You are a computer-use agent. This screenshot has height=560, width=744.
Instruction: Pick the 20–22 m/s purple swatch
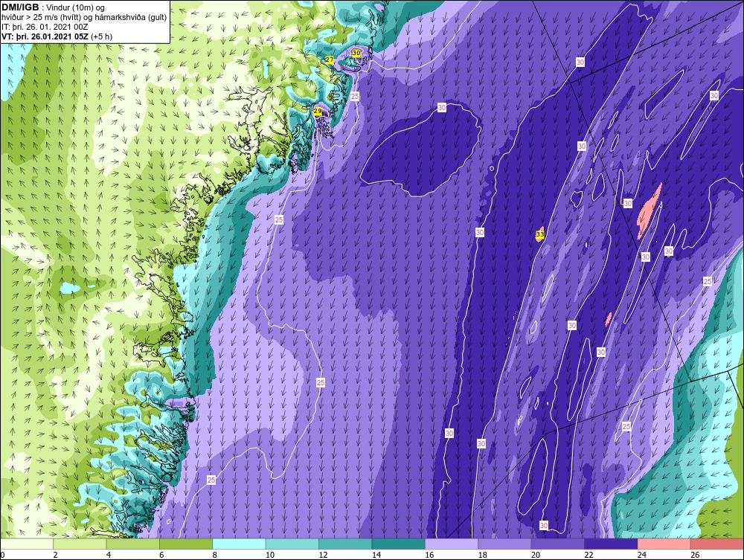click(558, 544)
